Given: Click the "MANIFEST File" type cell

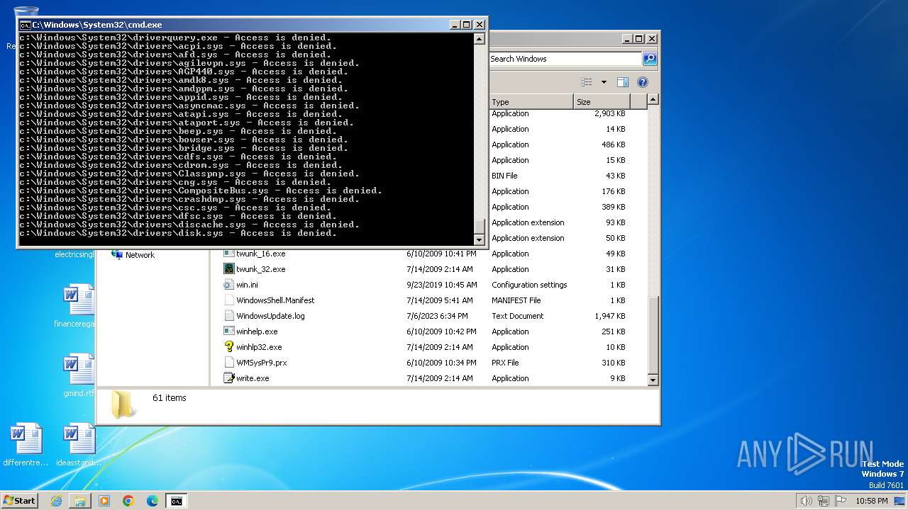Looking at the screenshot, I should [x=516, y=300].
